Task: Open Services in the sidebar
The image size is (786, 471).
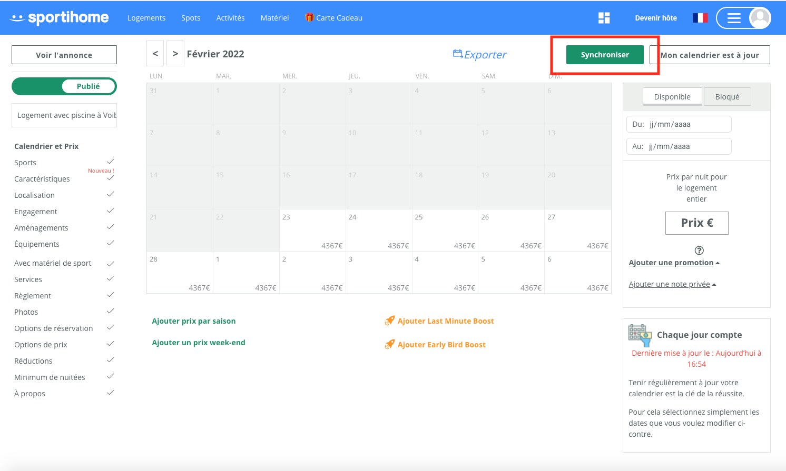Action: [28, 279]
